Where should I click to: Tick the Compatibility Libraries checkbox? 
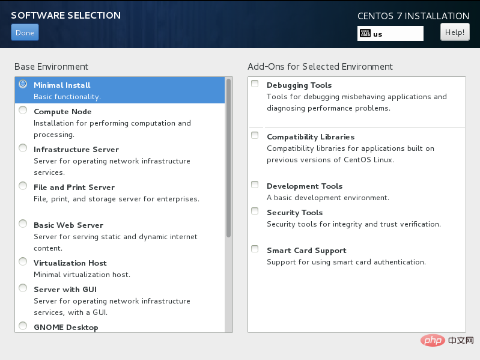click(x=255, y=135)
